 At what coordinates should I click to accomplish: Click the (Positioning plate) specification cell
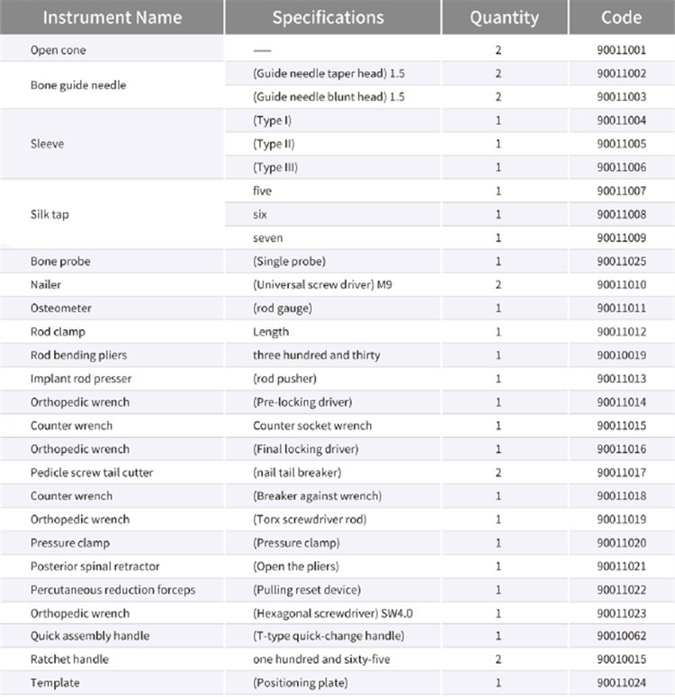[301, 683]
